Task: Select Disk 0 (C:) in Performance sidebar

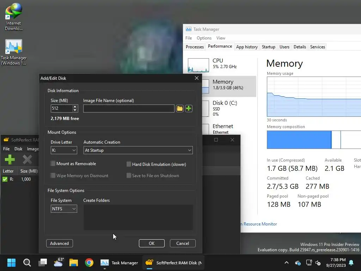Action: (229, 108)
